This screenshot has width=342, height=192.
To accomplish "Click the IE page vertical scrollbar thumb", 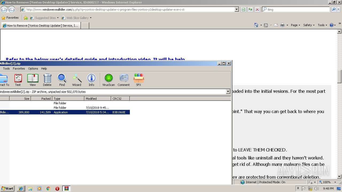I will point(340,77).
